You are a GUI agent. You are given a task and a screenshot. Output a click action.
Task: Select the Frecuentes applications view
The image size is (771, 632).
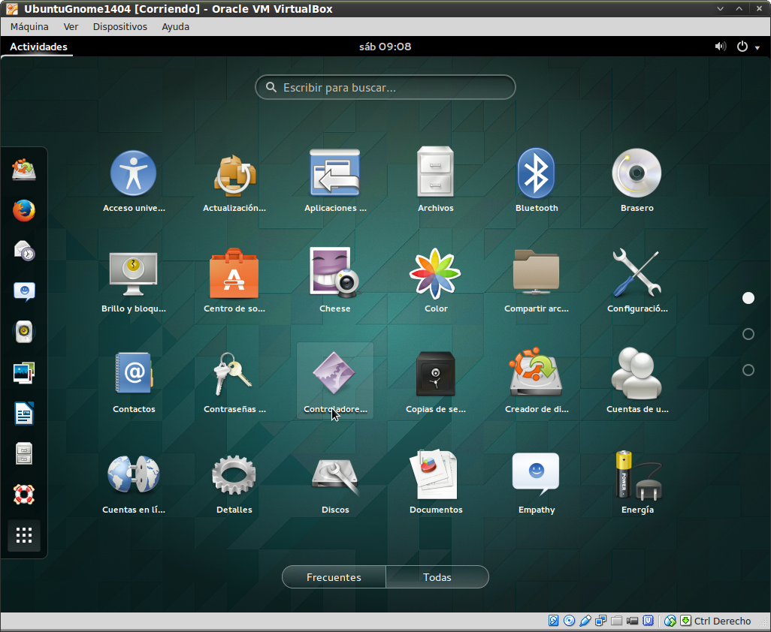click(x=334, y=577)
